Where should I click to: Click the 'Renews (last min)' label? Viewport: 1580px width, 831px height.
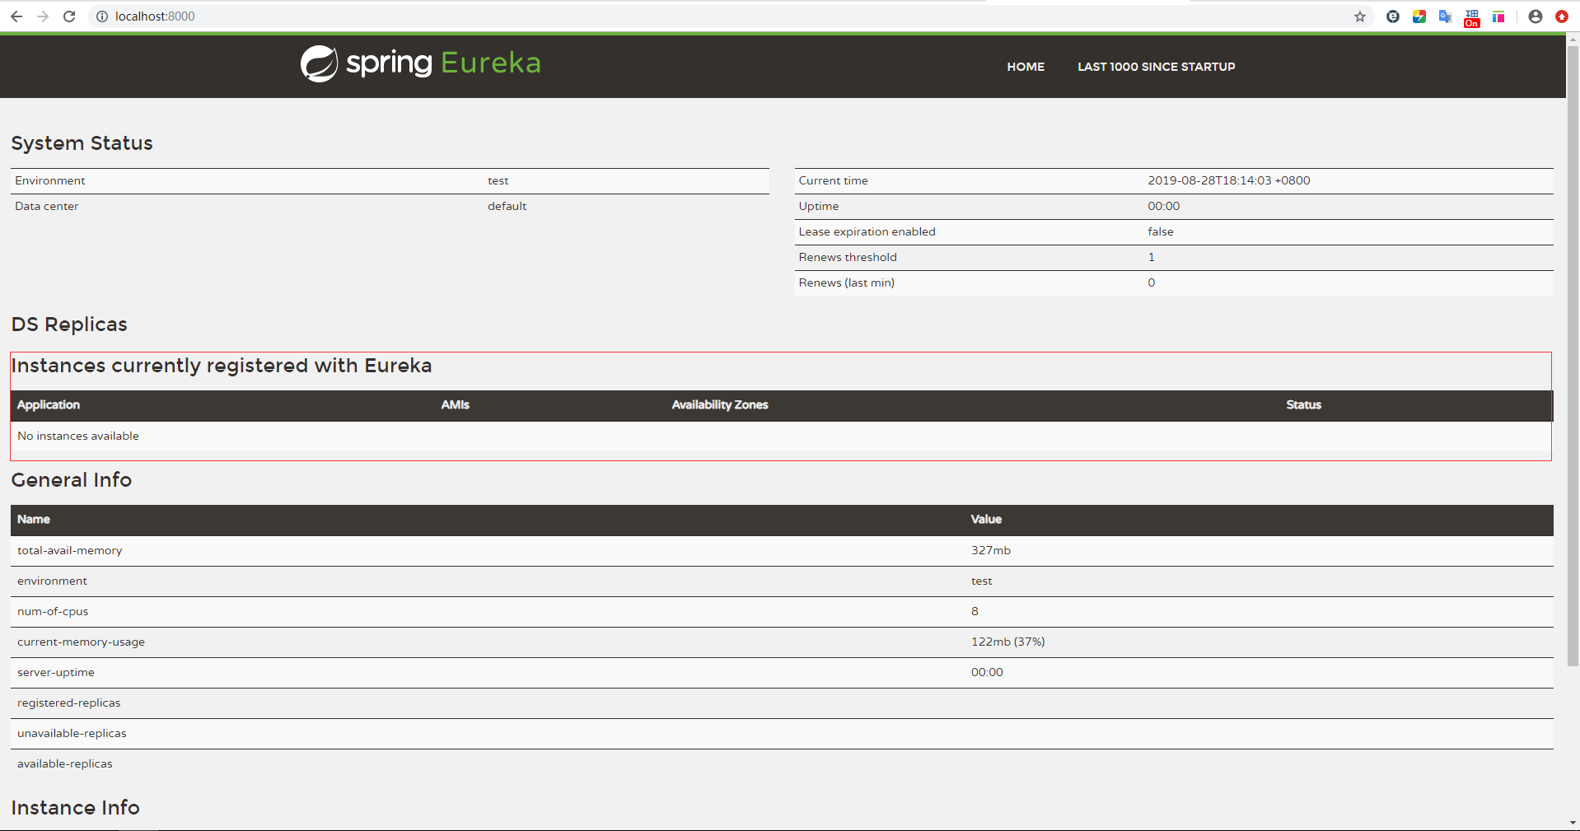[846, 282]
